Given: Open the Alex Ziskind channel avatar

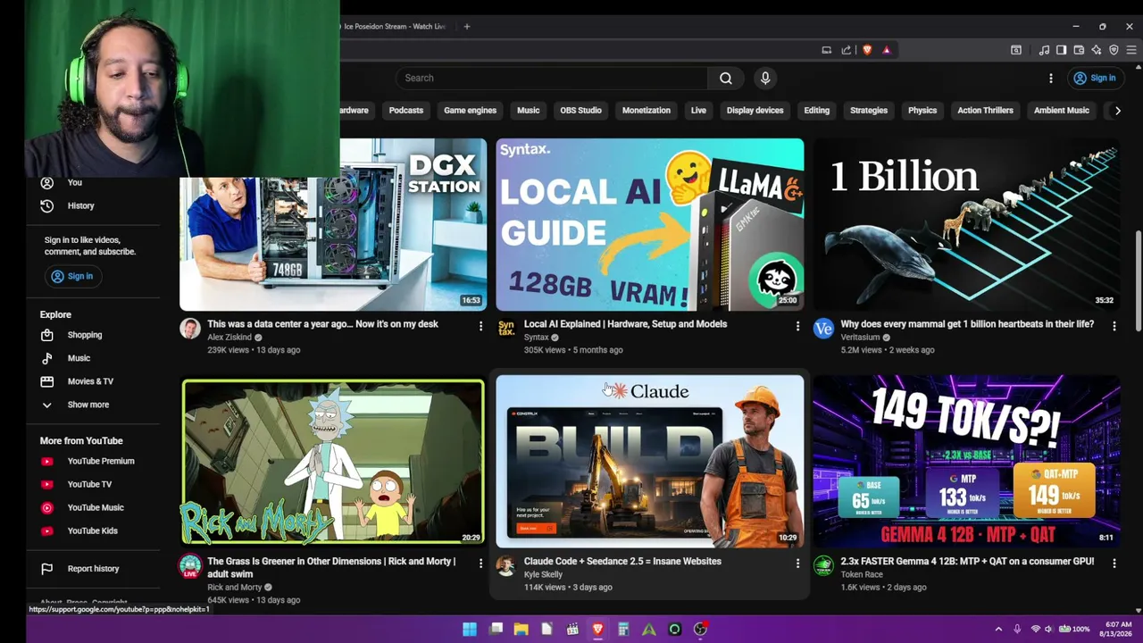Looking at the screenshot, I should click(x=190, y=329).
